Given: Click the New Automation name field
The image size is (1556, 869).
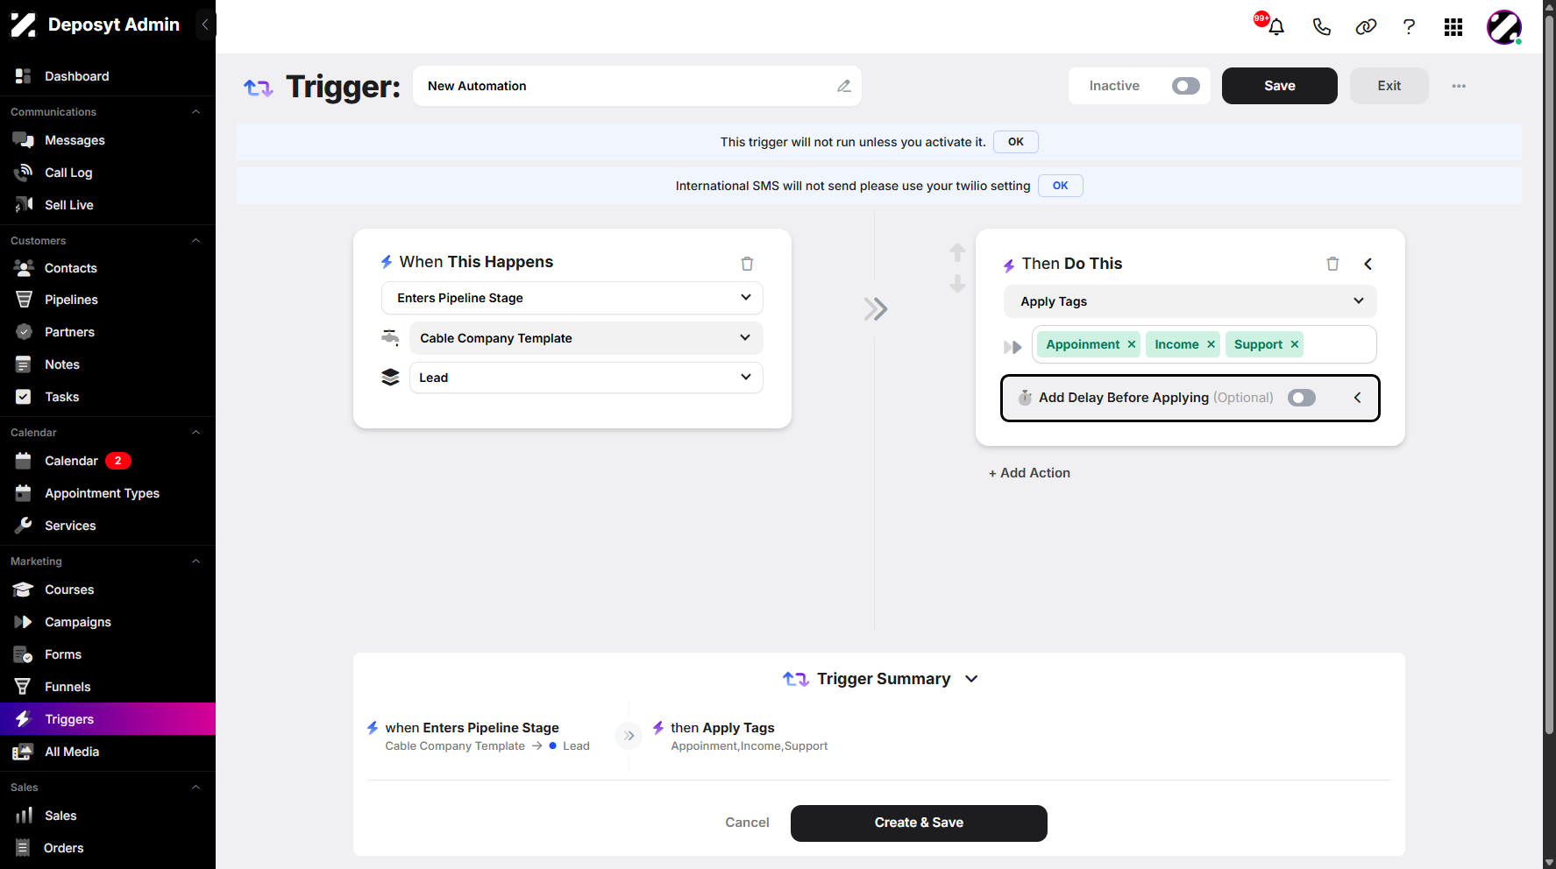Looking at the screenshot, I should pos(636,86).
